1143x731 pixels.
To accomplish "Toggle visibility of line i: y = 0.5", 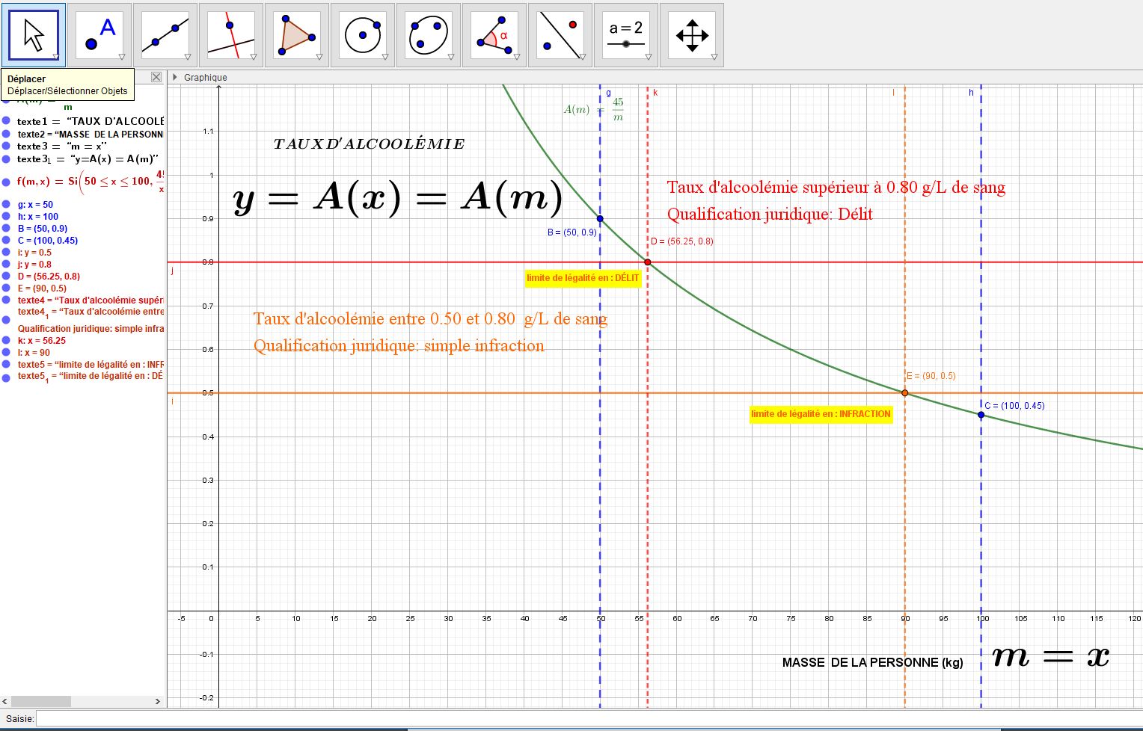I will [6, 252].
